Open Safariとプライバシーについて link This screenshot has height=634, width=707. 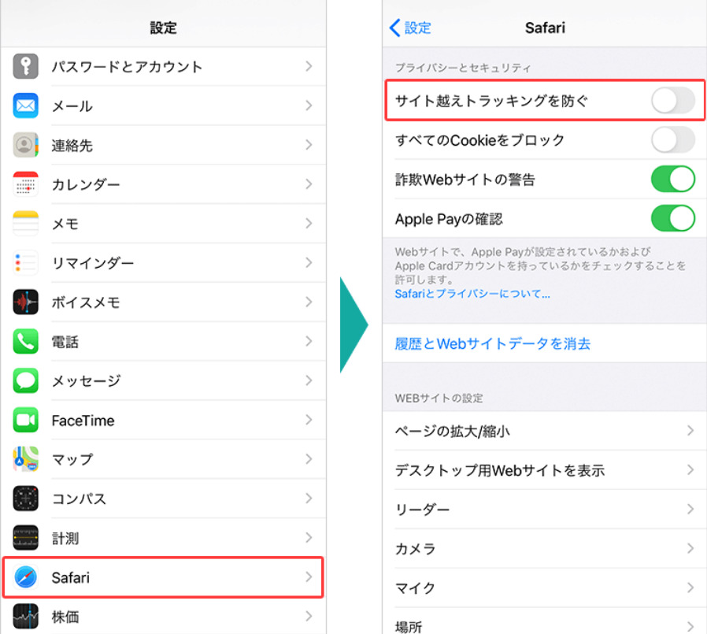(x=472, y=294)
